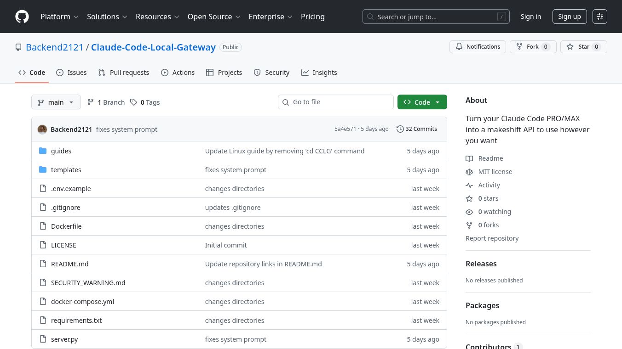This screenshot has width=622, height=349.
Task: Click the branch icon for 1 Branch
Action: 91,102
